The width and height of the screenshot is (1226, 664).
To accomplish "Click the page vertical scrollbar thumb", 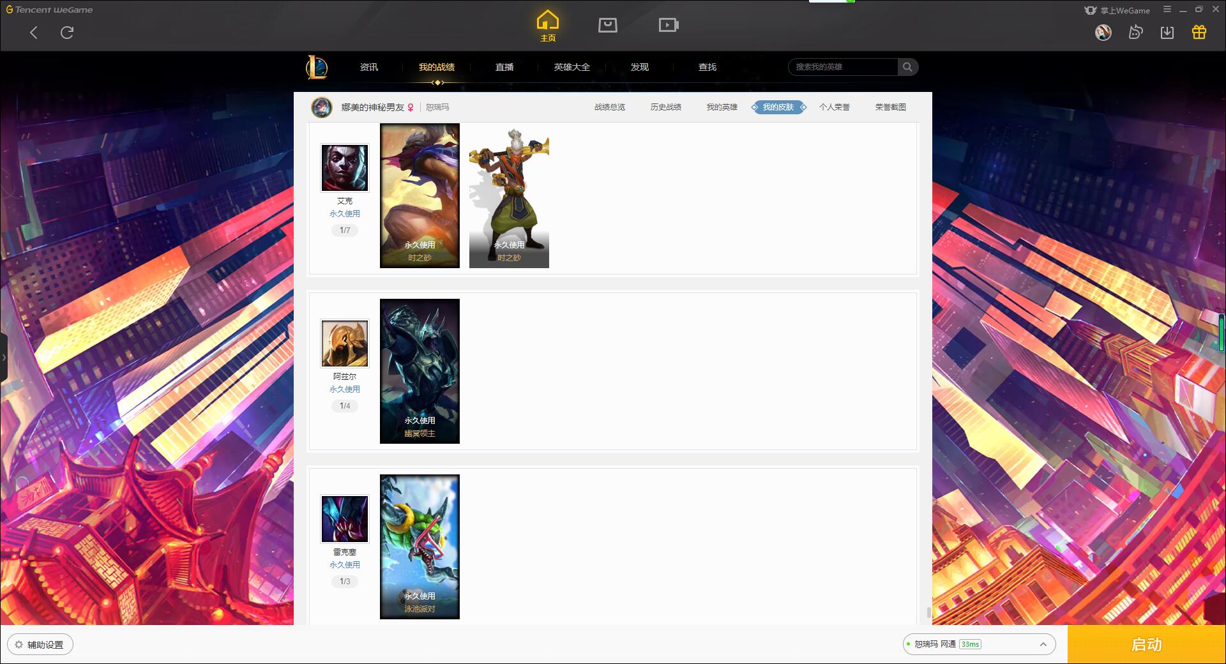I will [928, 613].
